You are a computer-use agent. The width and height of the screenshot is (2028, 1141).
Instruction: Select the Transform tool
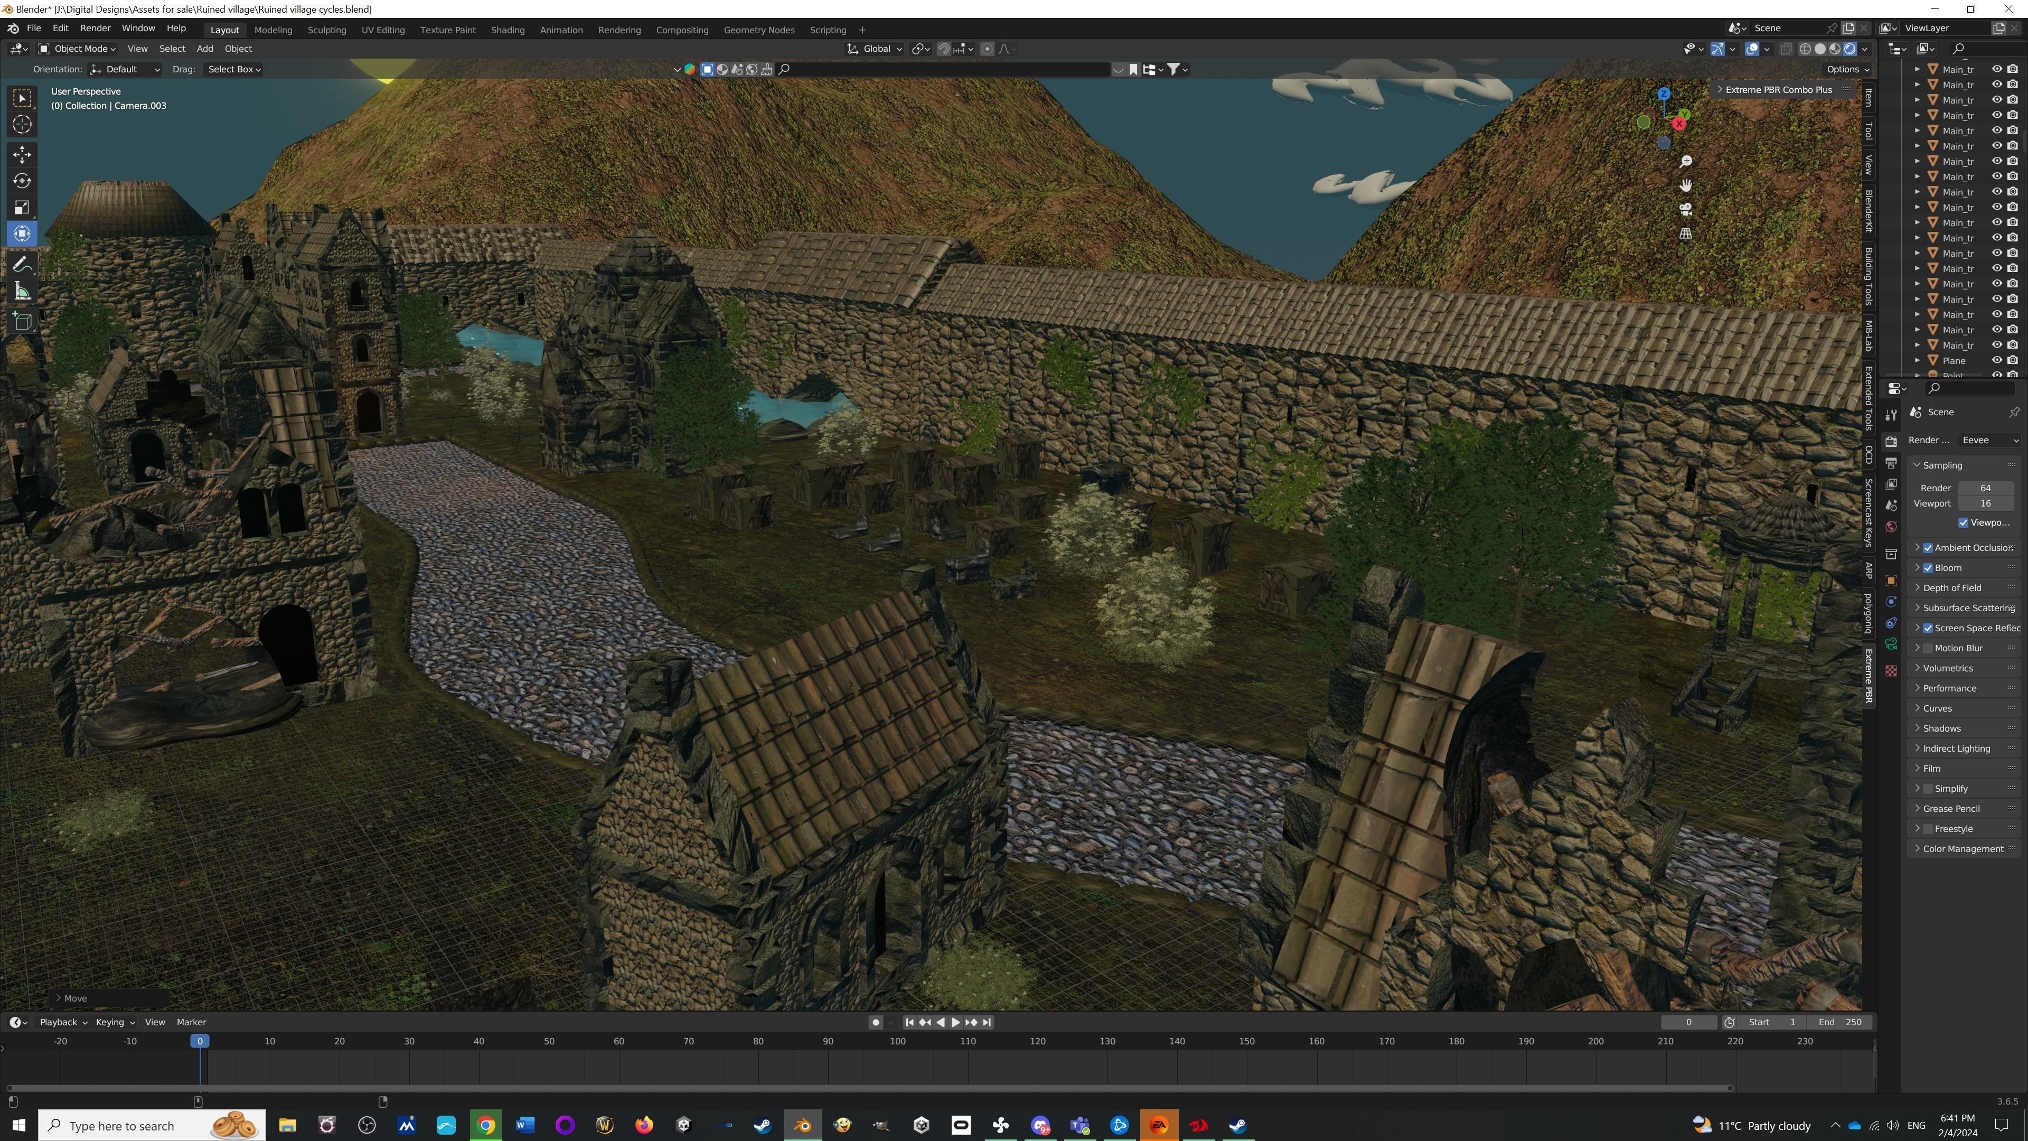[x=22, y=234]
